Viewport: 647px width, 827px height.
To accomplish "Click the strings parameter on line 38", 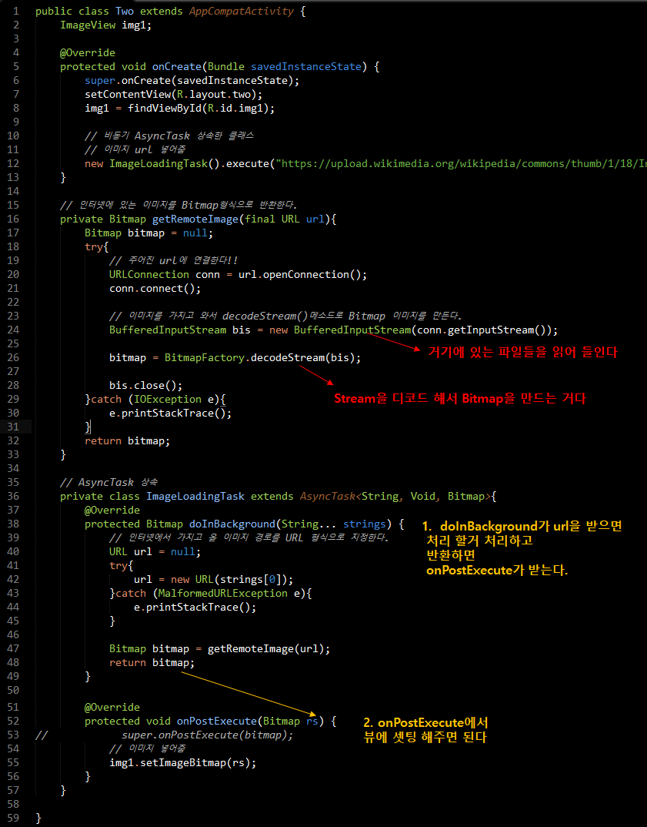I will coord(364,524).
